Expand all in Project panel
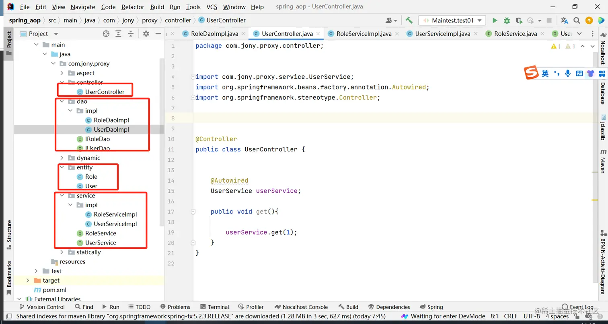Viewport: 608px width, 324px height. (x=118, y=34)
